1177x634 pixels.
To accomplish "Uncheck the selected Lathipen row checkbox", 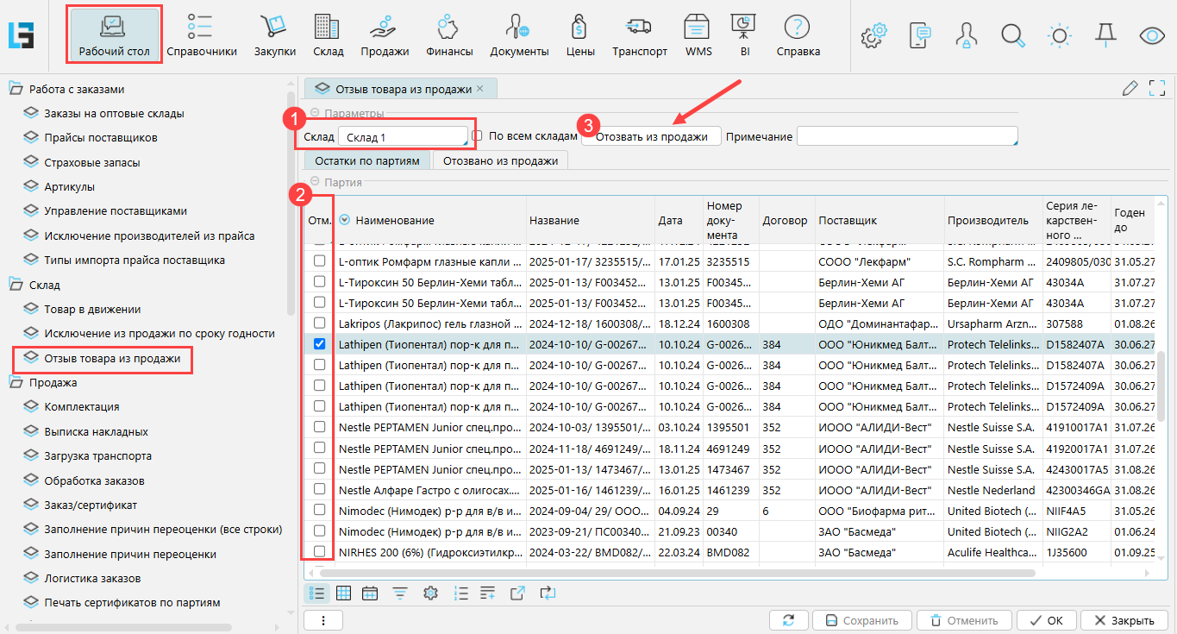I will [319, 343].
